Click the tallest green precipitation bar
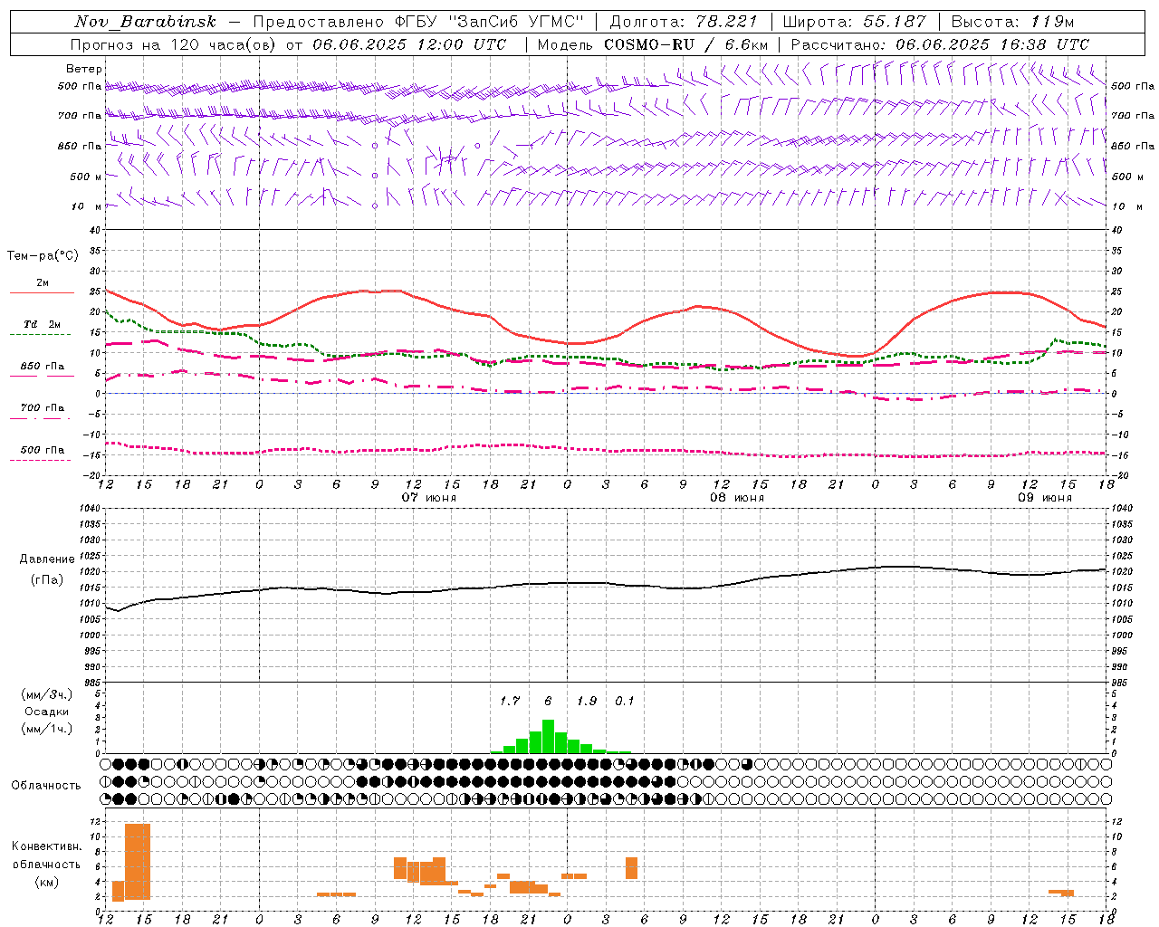 [548, 737]
